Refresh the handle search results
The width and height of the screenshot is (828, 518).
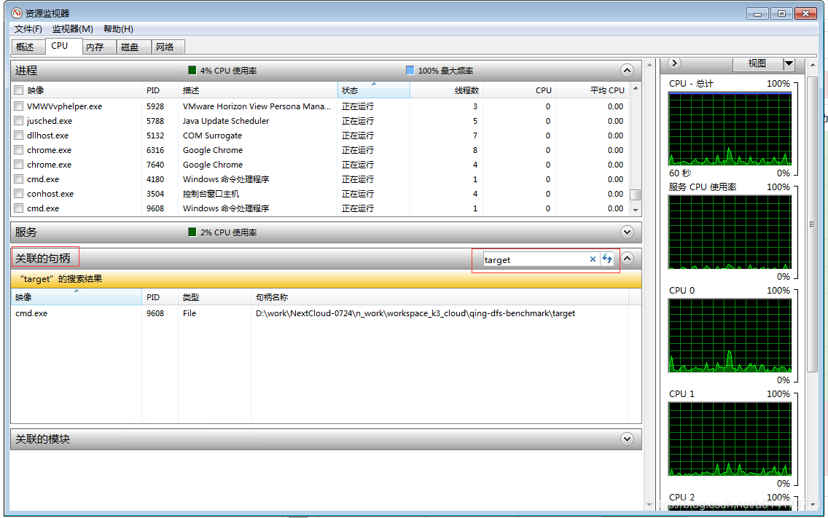click(606, 259)
